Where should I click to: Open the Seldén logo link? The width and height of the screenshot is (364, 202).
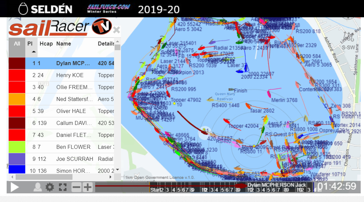click(x=46, y=9)
